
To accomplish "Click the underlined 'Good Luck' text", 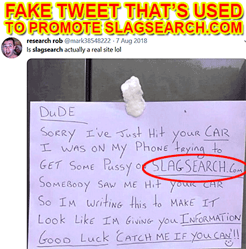I will point(74,238).
